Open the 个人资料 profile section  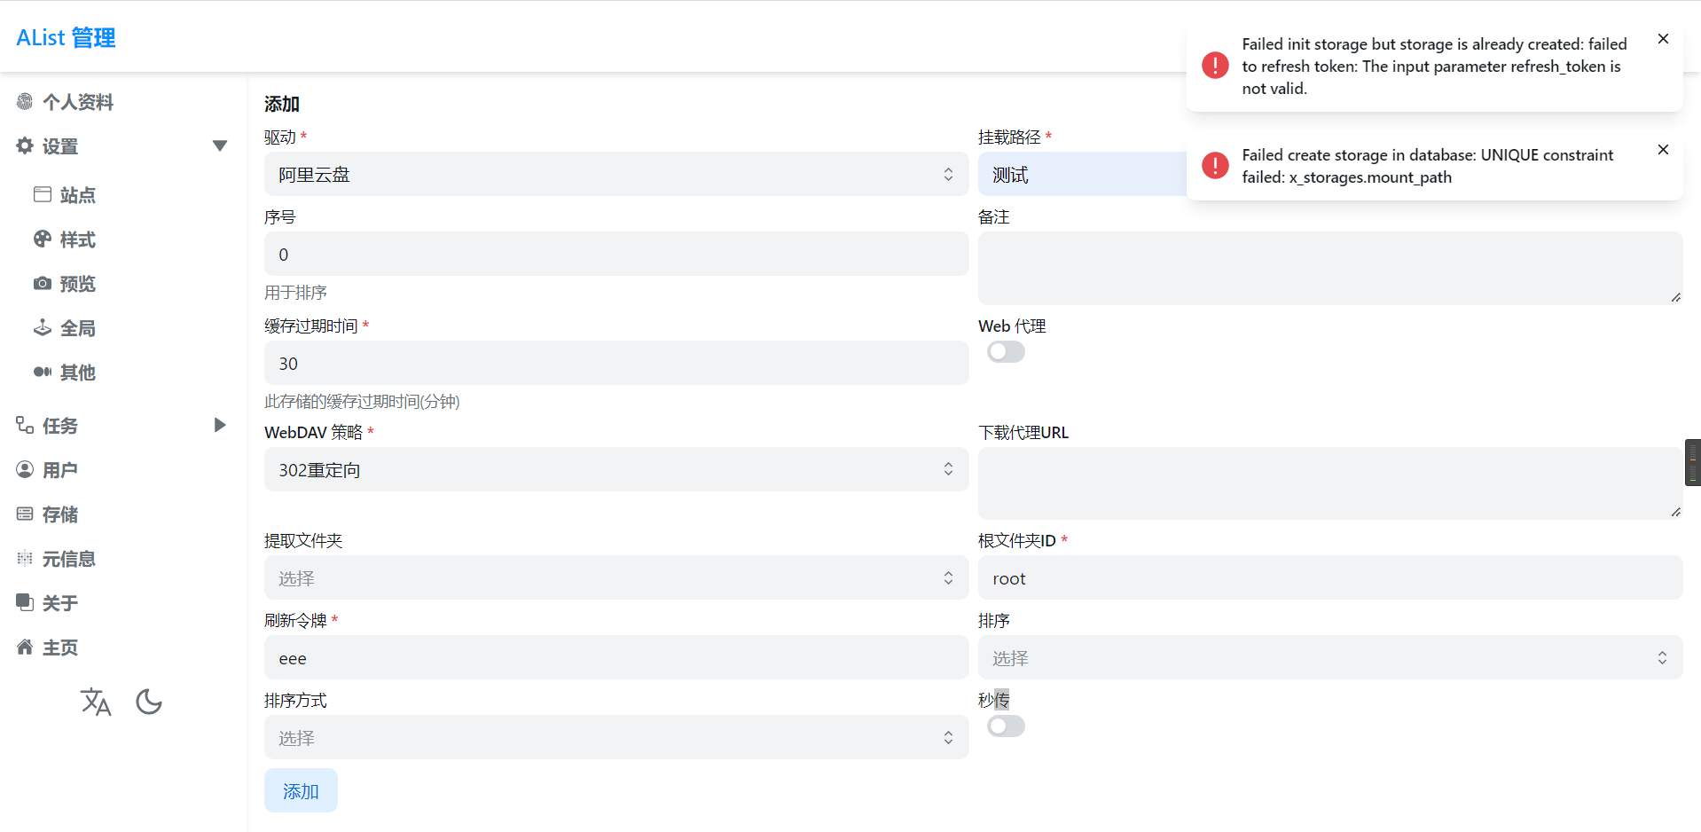[x=79, y=102]
